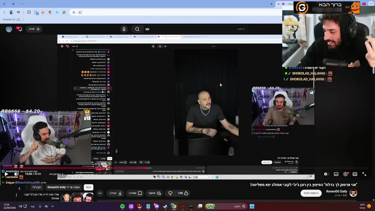Open Steam from the taskbar
Image resolution: width=375 pixels, height=211 pixels.
(165, 206)
